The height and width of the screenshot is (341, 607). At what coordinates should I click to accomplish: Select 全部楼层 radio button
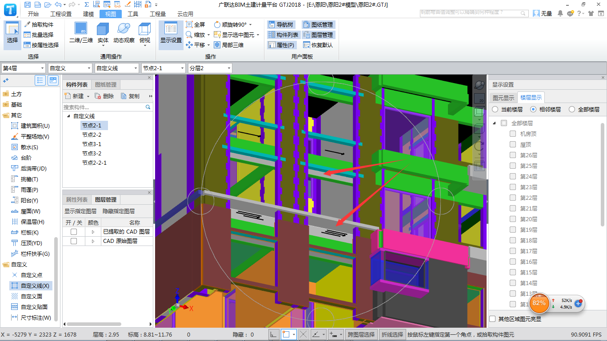(x=572, y=109)
